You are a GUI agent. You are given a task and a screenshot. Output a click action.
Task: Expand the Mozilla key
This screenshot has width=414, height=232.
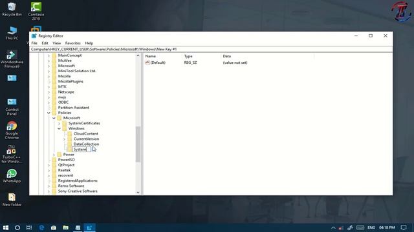point(49,76)
